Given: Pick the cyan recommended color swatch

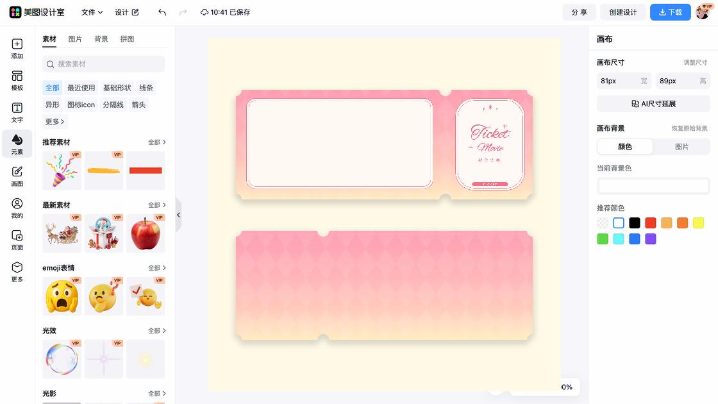Looking at the screenshot, I should click(619, 239).
